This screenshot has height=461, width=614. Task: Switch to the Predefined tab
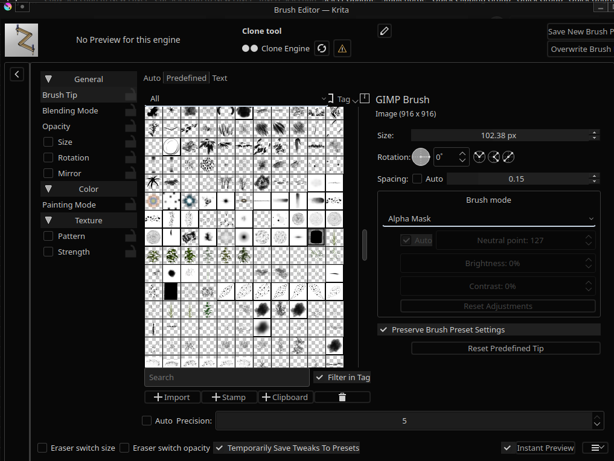pos(187,78)
